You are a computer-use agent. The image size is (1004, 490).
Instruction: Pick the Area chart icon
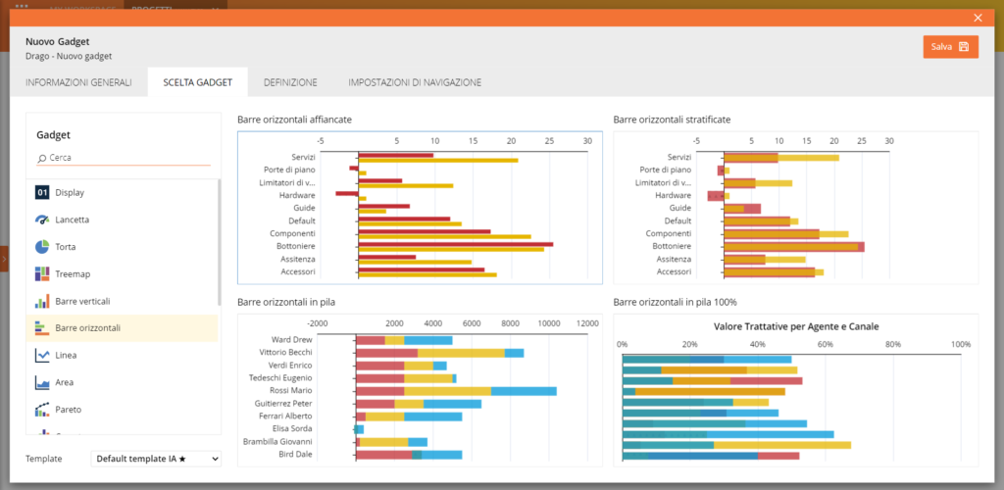pyautogui.click(x=42, y=382)
